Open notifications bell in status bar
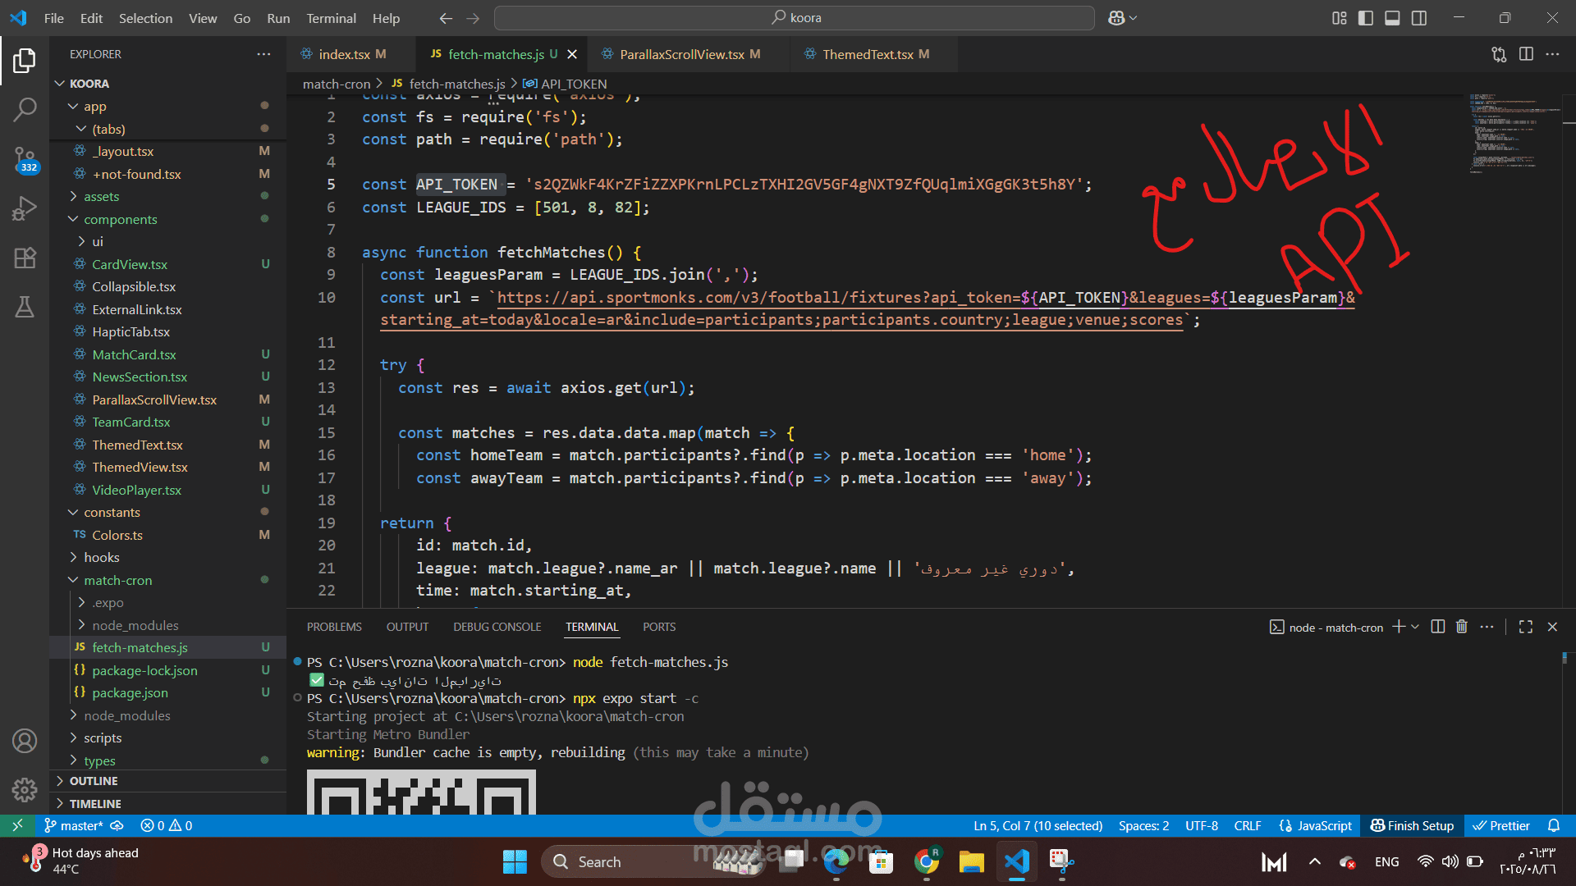The height and width of the screenshot is (886, 1576). coord(1554,826)
